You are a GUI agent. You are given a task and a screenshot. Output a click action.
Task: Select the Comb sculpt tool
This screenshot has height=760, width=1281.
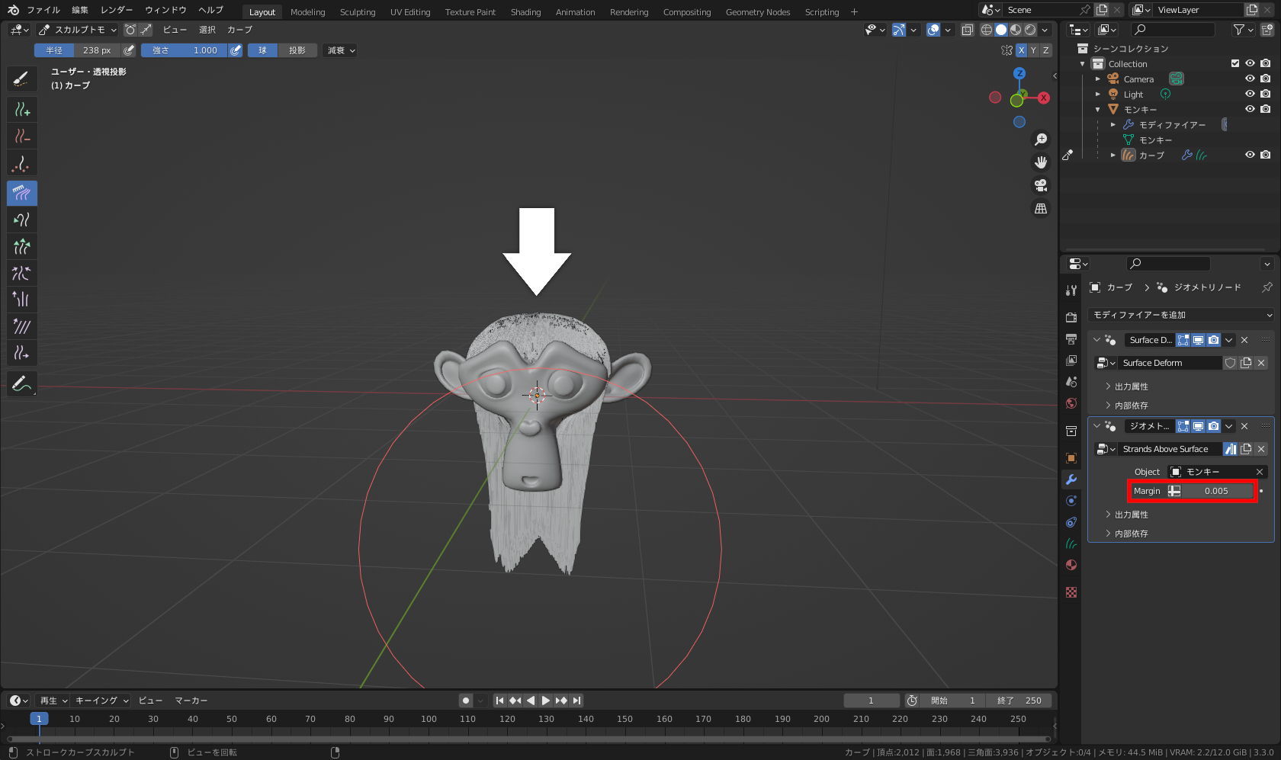(x=21, y=193)
